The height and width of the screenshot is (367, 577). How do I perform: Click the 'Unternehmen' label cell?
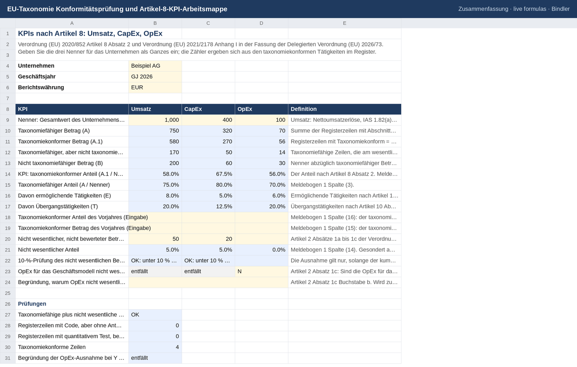[x=72, y=66]
